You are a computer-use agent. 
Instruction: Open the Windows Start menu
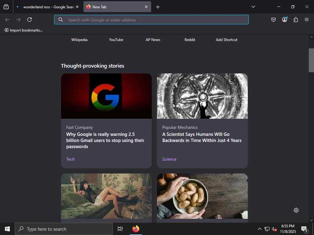coord(7,229)
